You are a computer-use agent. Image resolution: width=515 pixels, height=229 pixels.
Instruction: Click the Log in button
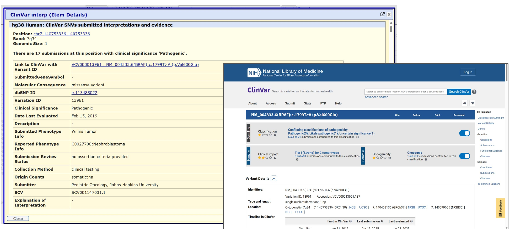tap(468, 72)
